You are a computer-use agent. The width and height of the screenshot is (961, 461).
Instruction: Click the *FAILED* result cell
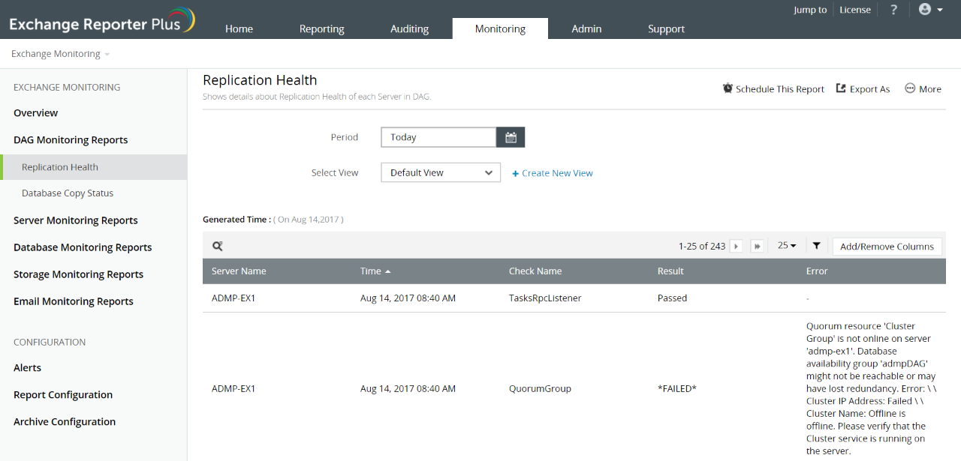pyautogui.click(x=677, y=389)
